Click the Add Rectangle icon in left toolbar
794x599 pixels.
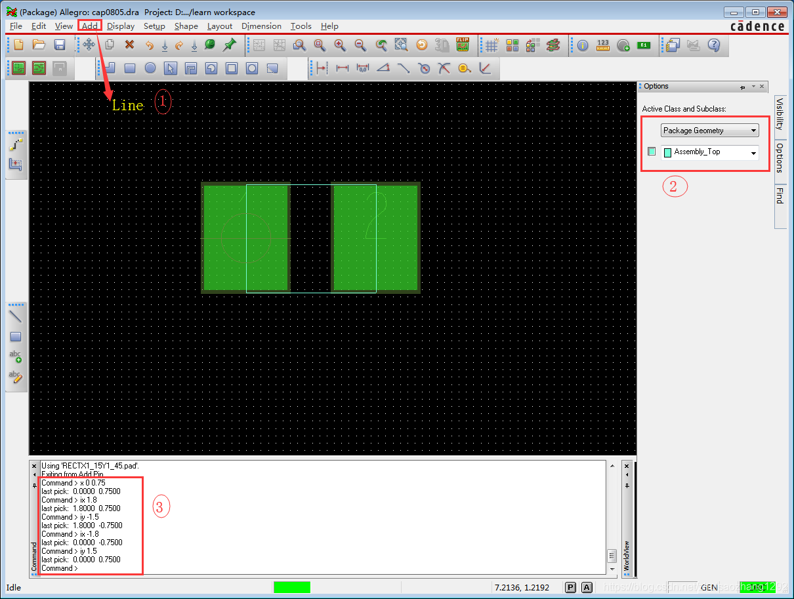[x=16, y=337]
